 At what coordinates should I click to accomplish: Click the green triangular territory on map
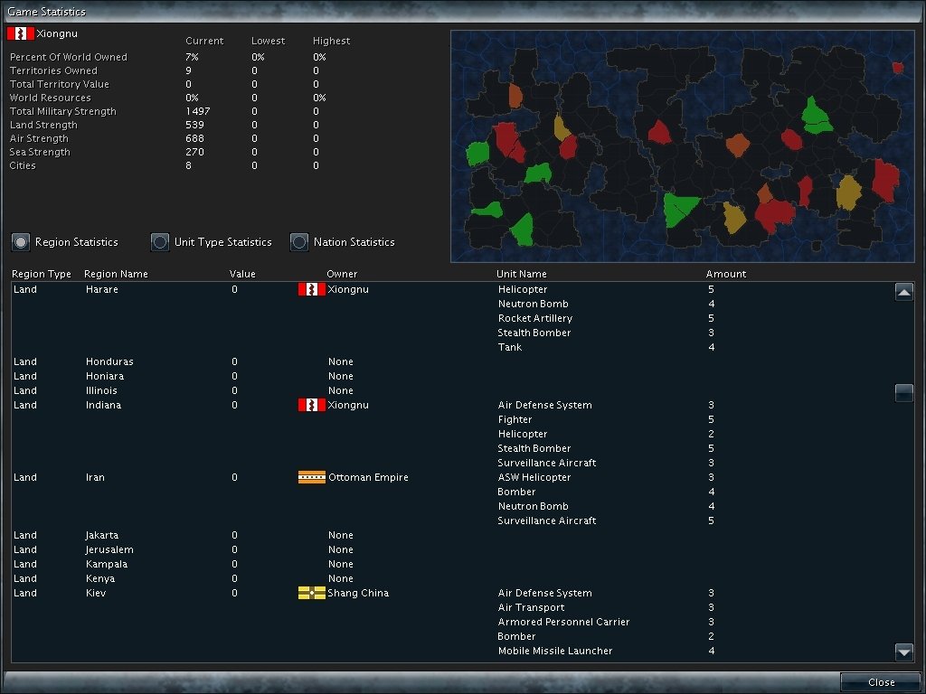(680, 210)
